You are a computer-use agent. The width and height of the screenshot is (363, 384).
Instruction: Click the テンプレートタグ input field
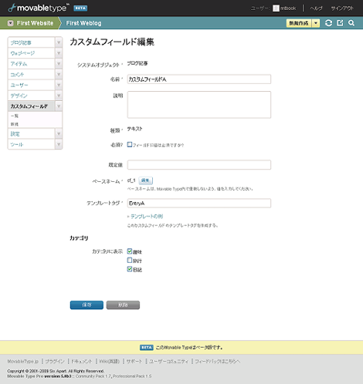click(x=199, y=203)
